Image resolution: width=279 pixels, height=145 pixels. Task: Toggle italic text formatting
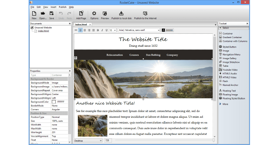point(102,30)
